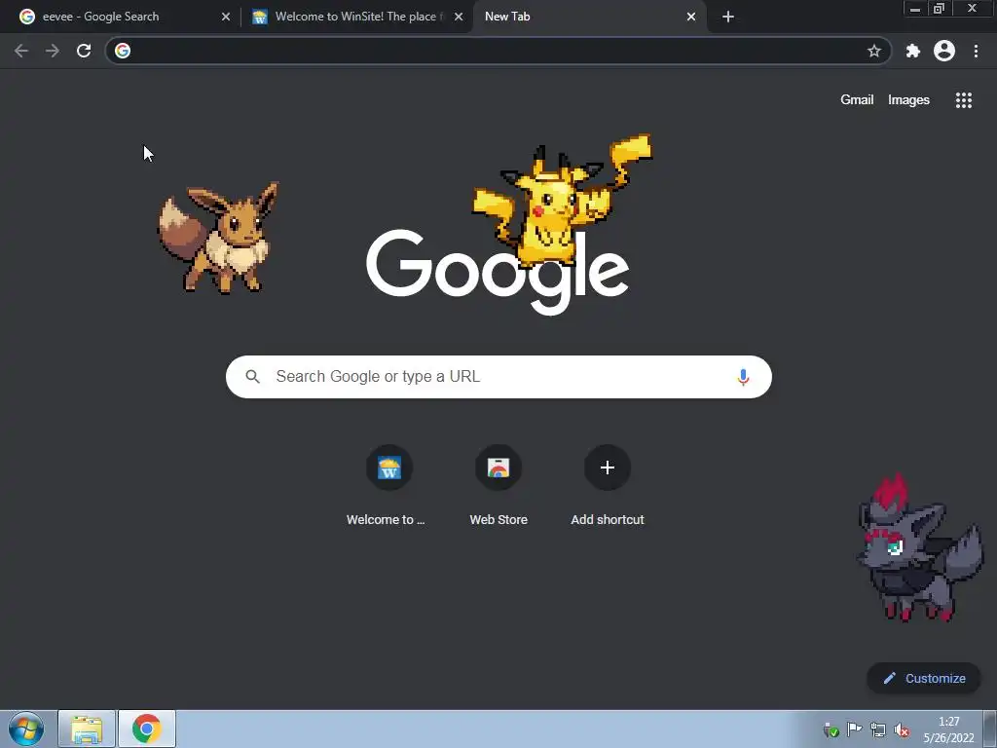Close the Welcome to WinSite tab
Viewport: 997px width, 748px height.
(x=459, y=17)
